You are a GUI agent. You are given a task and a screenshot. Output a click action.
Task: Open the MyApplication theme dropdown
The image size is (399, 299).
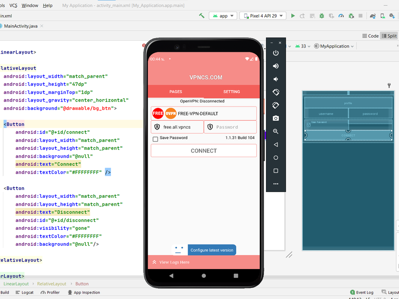point(334,46)
